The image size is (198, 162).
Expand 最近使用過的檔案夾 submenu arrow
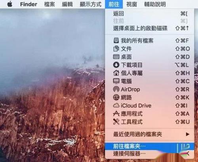(x=187, y=134)
